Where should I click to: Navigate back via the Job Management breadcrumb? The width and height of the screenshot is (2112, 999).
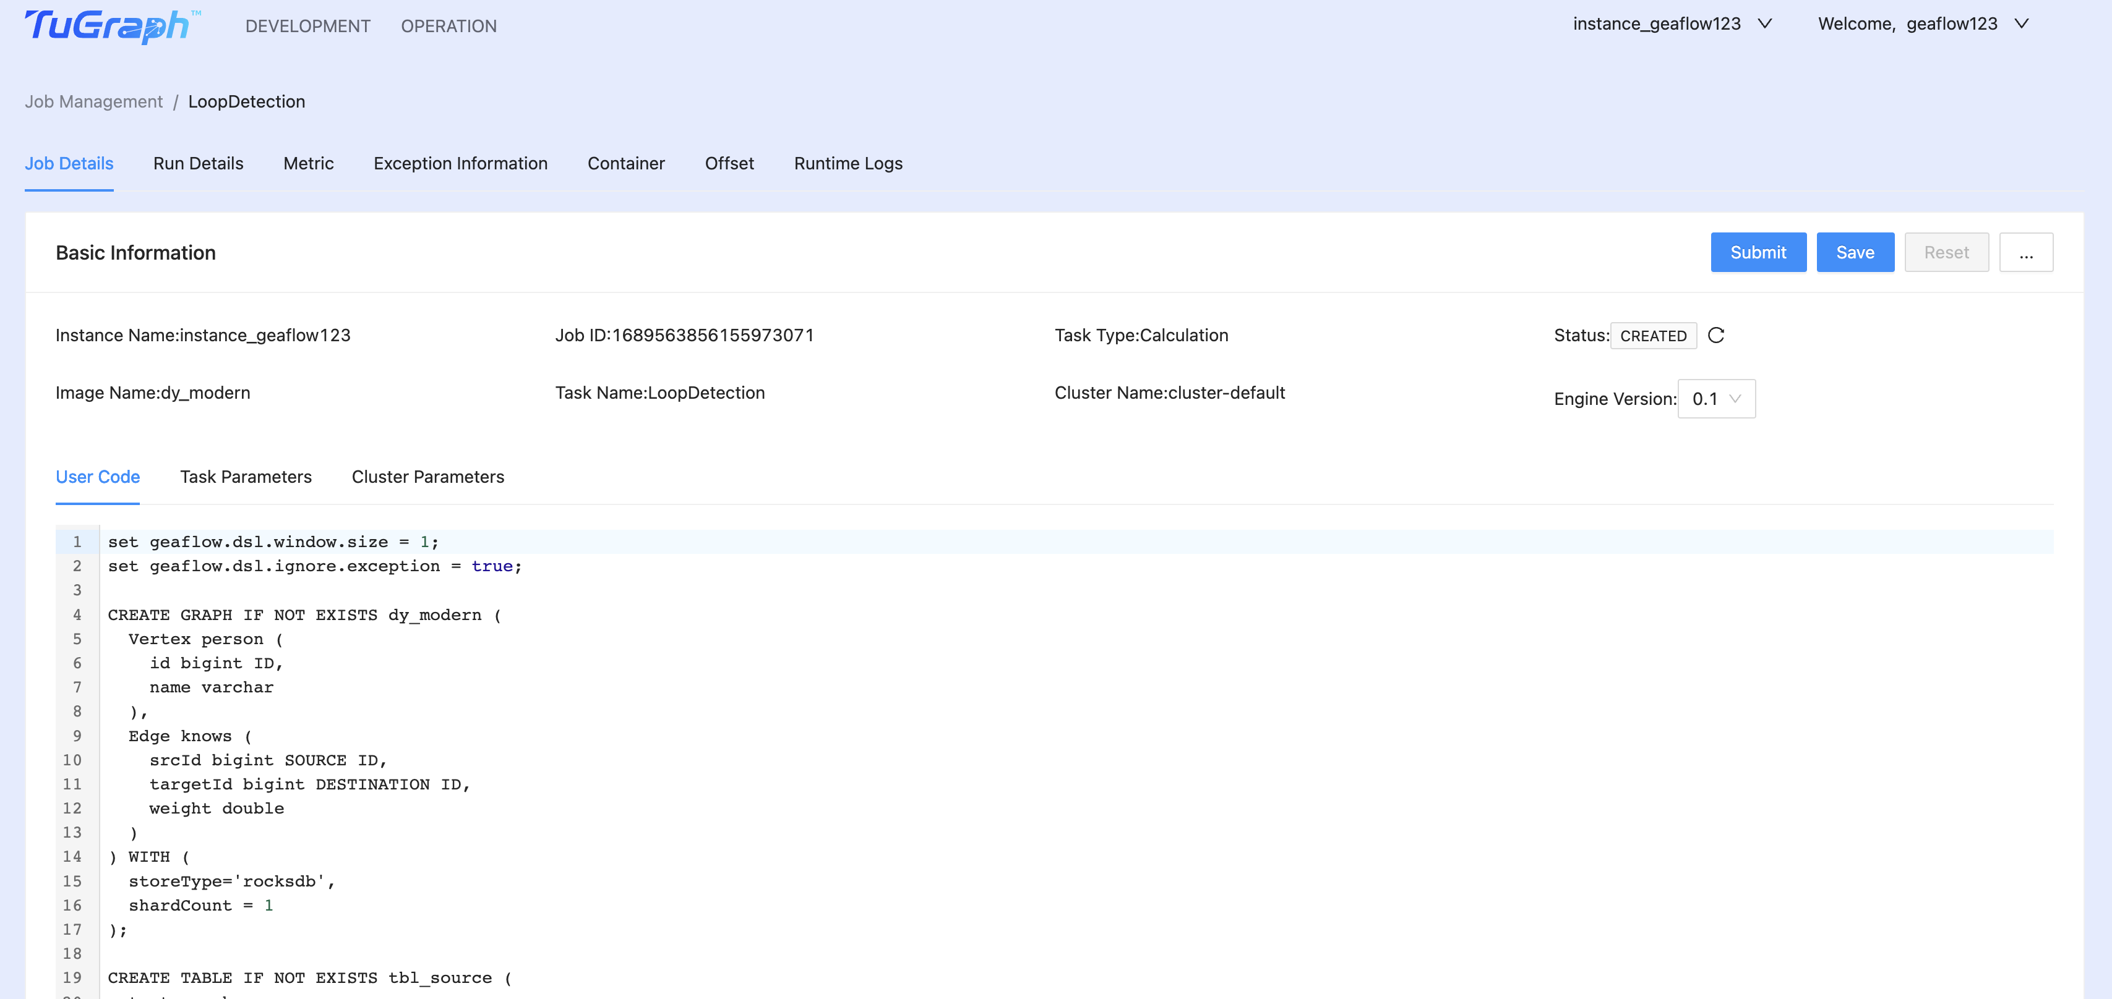[x=93, y=101]
